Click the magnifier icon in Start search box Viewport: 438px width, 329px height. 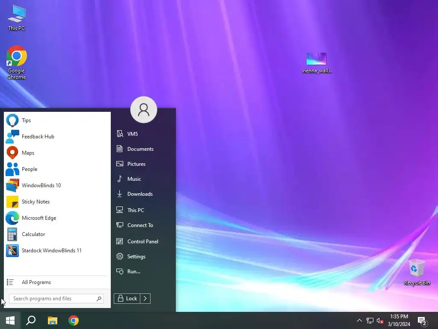pyautogui.click(x=99, y=299)
